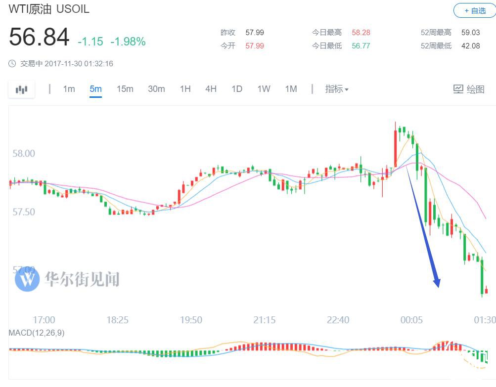Click the 58.00 price axis label
The width and height of the screenshot is (496, 387).
(x=24, y=153)
